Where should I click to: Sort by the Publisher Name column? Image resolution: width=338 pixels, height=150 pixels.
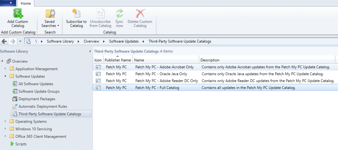(x=118, y=60)
